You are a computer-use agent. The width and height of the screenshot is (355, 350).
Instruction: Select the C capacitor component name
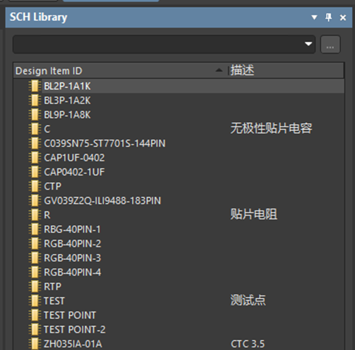click(x=47, y=129)
